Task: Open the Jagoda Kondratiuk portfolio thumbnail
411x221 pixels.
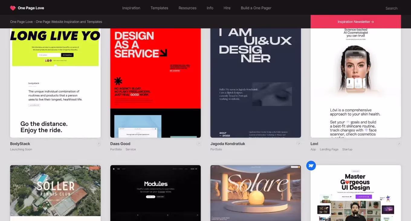Action: point(255,83)
